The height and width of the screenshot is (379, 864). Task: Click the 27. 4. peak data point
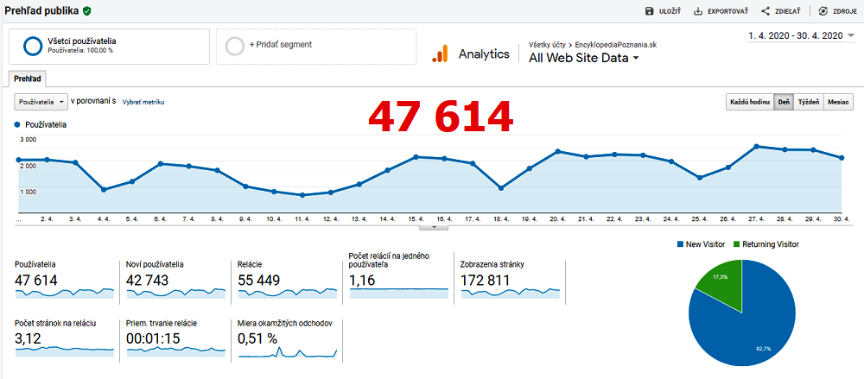(757, 147)
